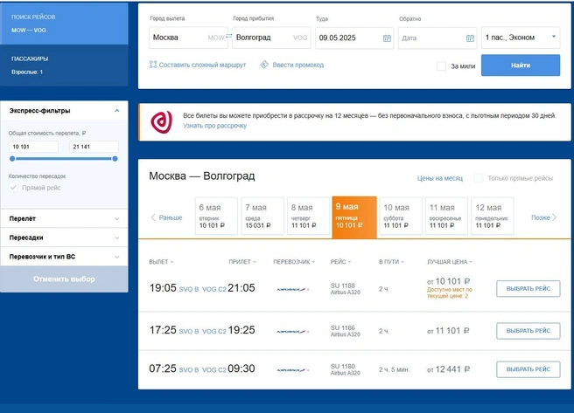
Task: Click the red spiral installment logo
Action: coord(161,122)
